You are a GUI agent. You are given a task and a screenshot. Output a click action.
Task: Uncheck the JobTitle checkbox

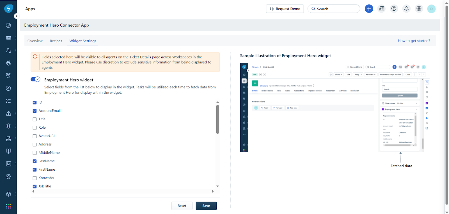tap(35, 186)
